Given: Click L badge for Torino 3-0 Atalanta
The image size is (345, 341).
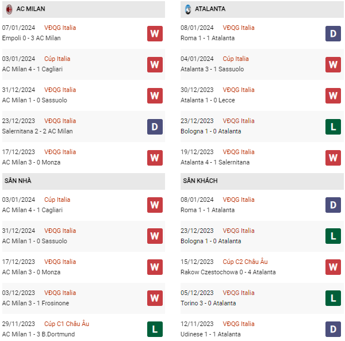Looking at the screenshot, I should pos(333,298).
